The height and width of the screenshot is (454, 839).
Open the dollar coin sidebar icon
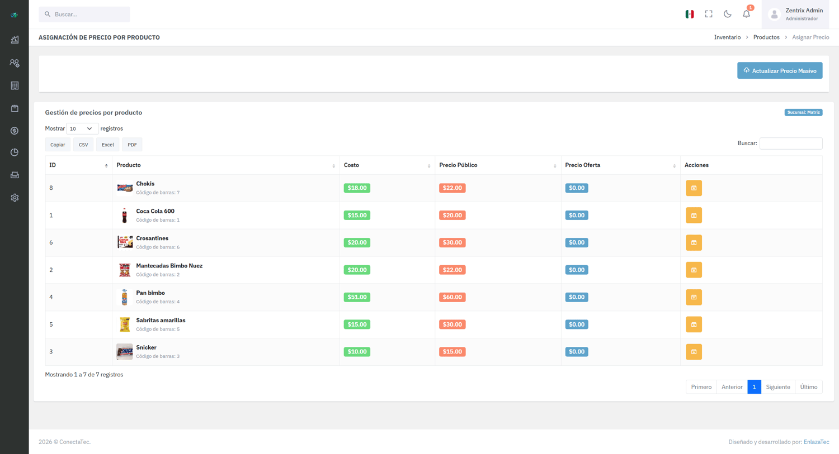click(15, 131)
